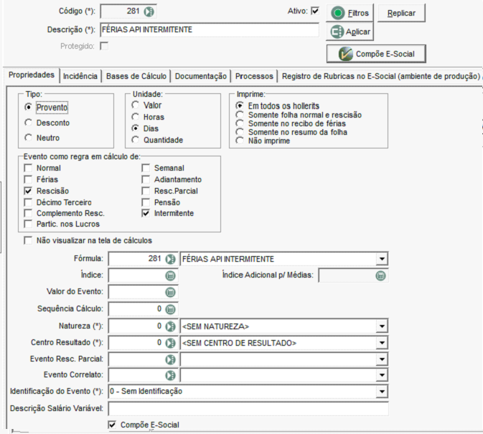The image size is (483, 434).
Task: Click the lookup icon in Natureza field
Action: (x=170, y=326)
